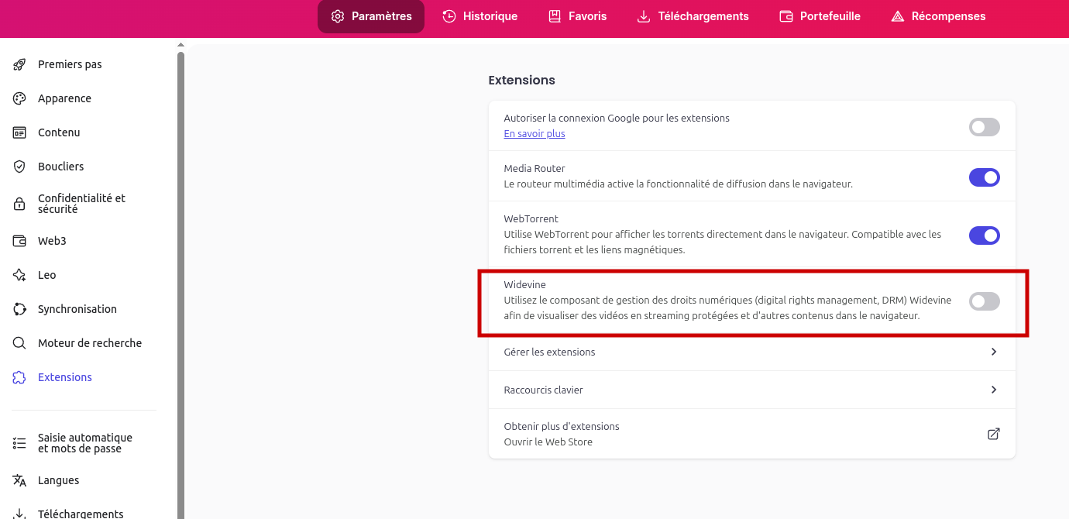Open the Paramètres tab
The height and width of the screenshot is (519, 1069).
pos(371,16)
